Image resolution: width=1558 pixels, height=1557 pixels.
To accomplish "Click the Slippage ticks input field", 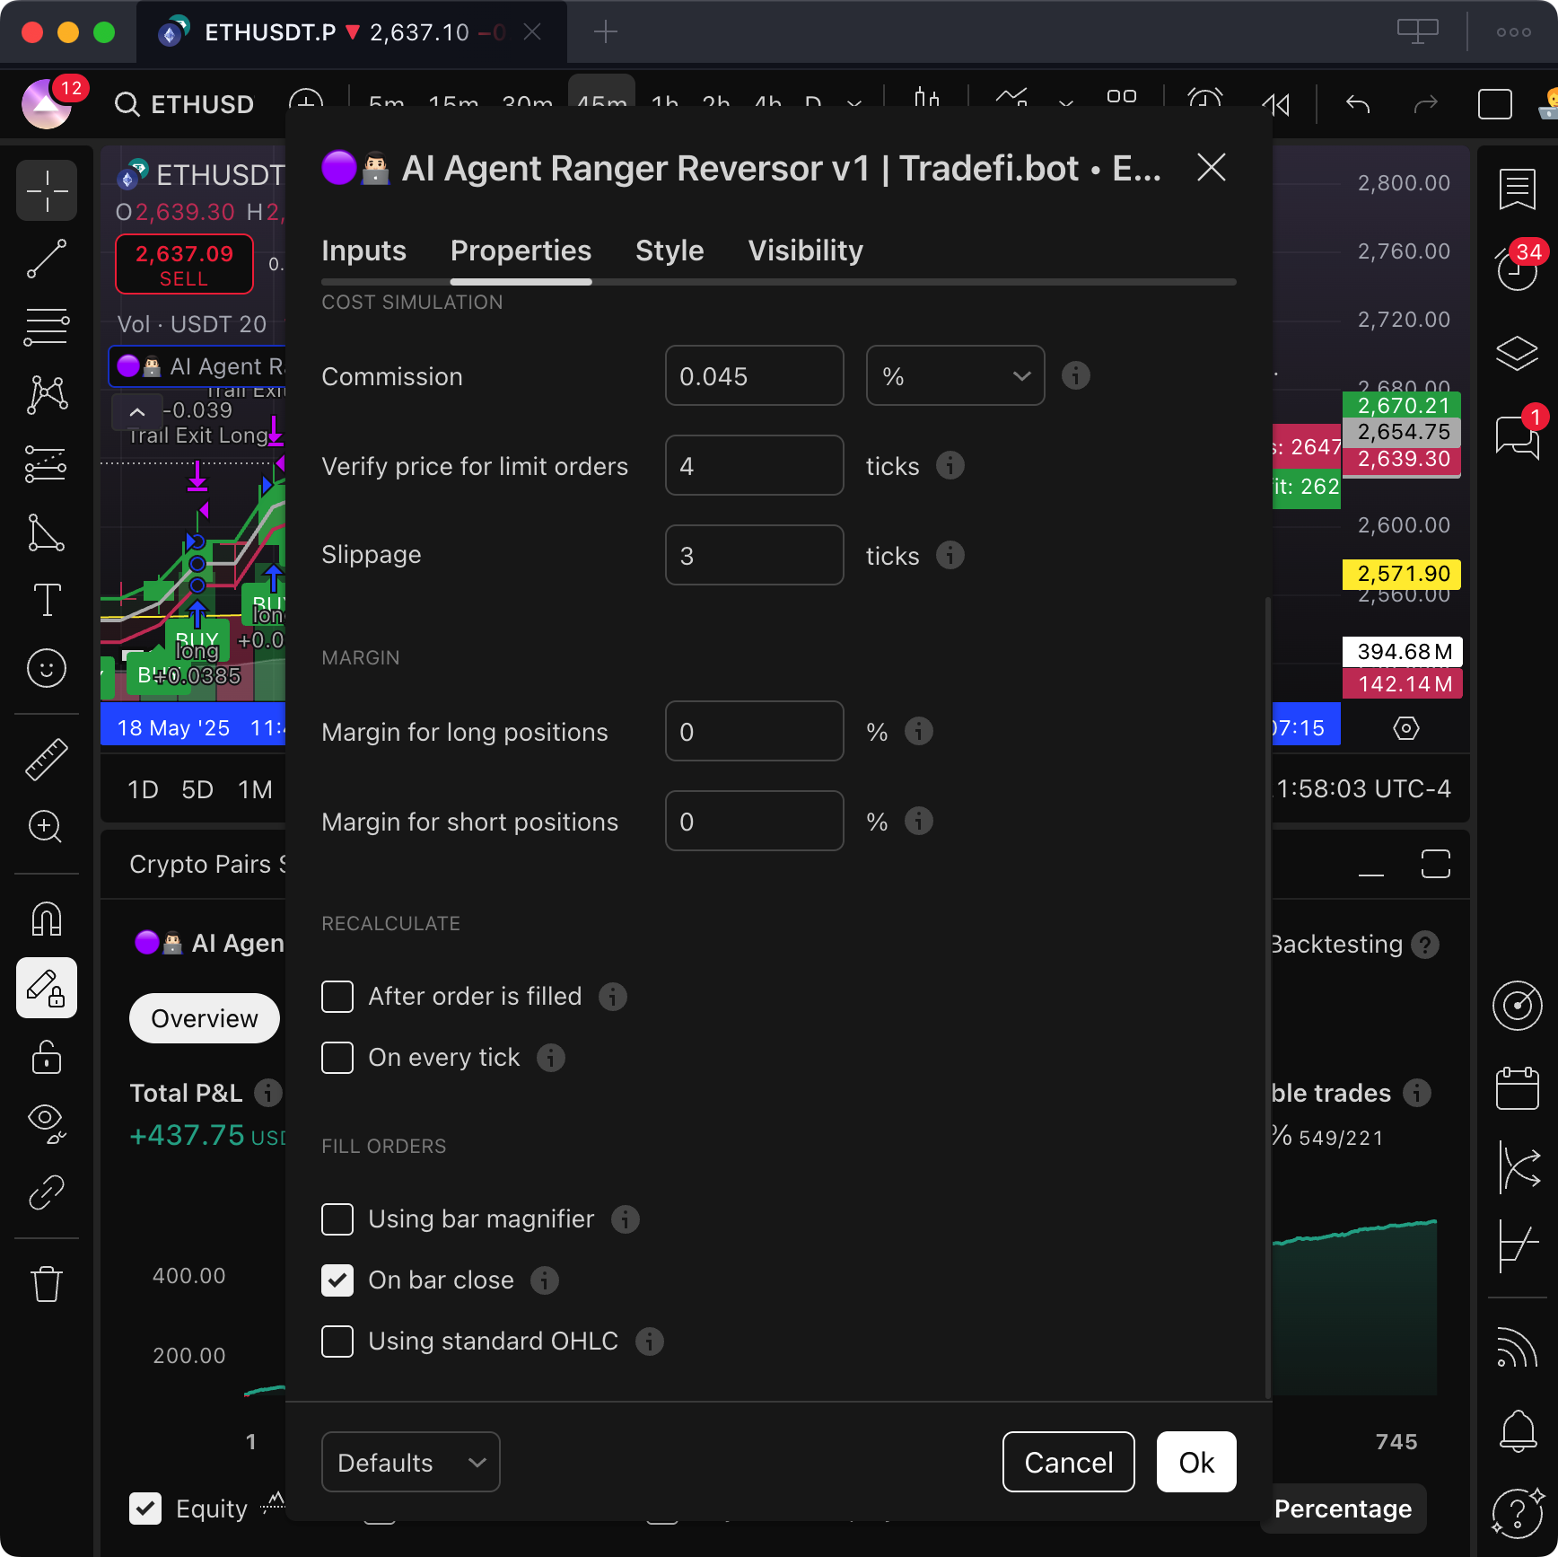I will click(754, 556).
